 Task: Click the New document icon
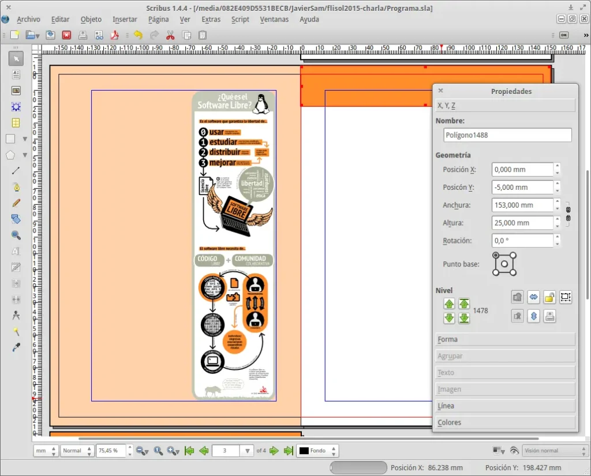pos(14,35)
